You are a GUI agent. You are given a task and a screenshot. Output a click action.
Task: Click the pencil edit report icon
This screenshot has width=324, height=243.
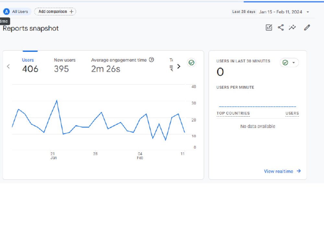[307, 28]
